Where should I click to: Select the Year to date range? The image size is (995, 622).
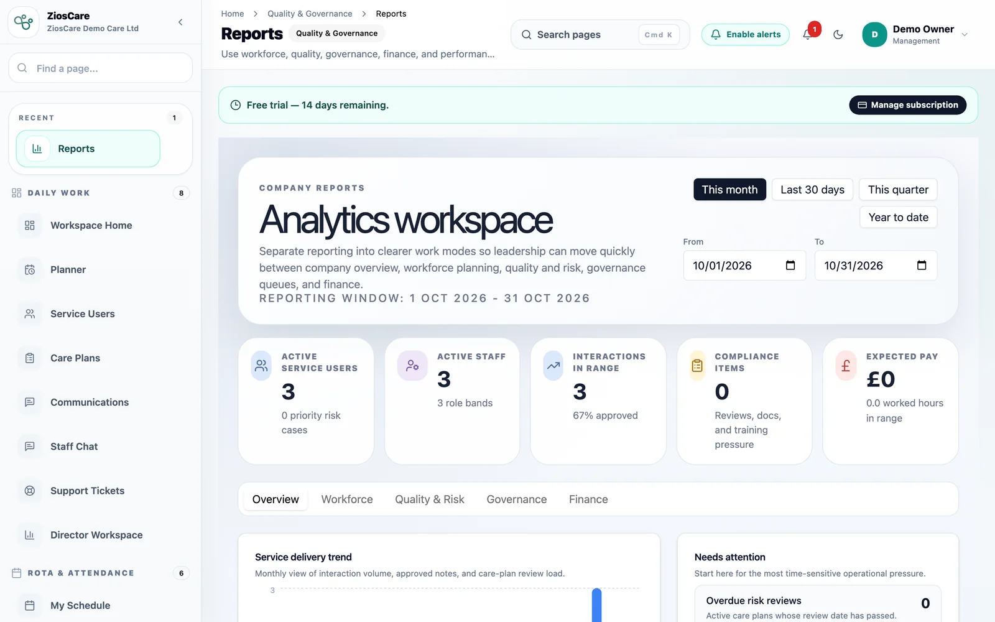[898, 217]
